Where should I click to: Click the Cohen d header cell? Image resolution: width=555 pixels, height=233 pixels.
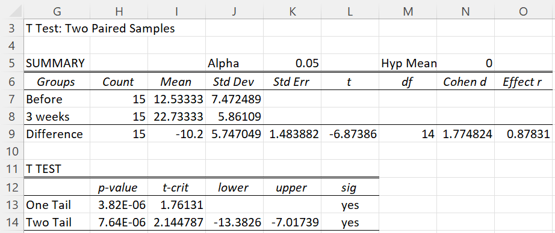click(x=465, y=82)
